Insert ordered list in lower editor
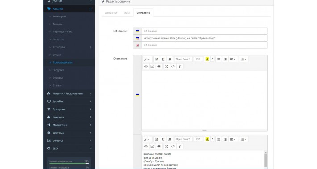Screen dimensions: 317x169 [x=225, y=139]
